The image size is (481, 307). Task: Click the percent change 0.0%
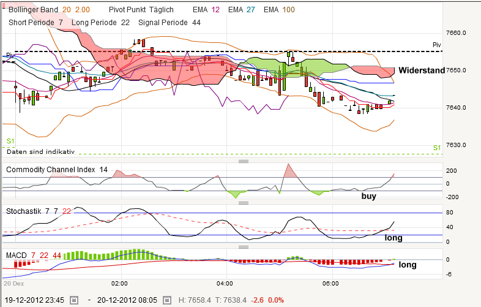click(276, 300)
